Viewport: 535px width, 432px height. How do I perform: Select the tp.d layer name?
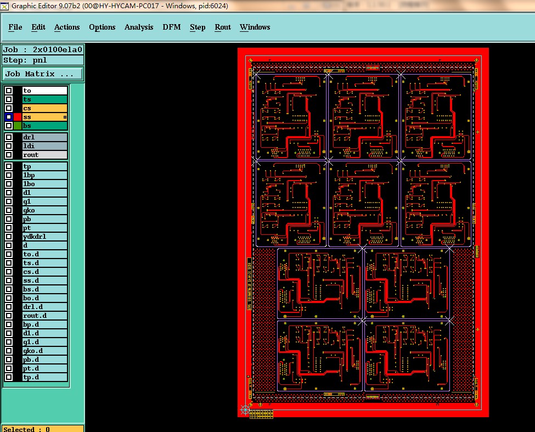pyautogui.click(x=44, y=378)
